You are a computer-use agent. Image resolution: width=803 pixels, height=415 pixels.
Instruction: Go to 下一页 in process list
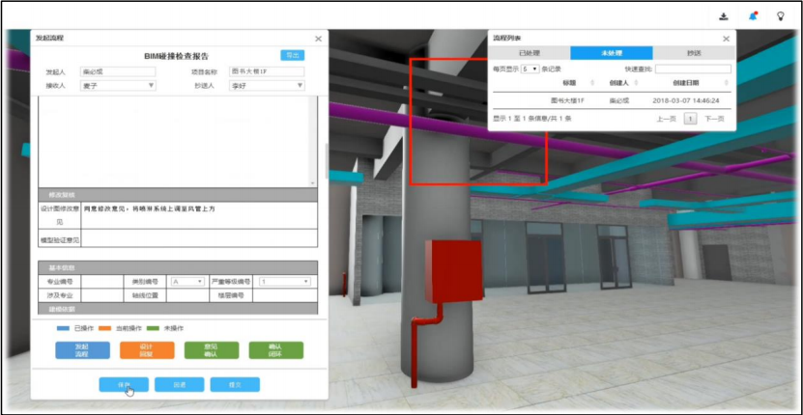tap(714, 119)
